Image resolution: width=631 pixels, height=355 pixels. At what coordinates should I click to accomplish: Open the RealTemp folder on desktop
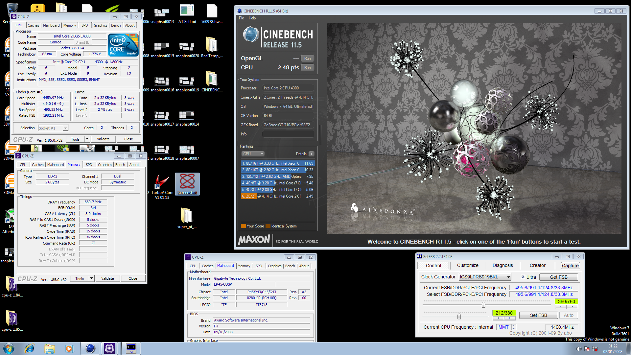[x=212, y=48]
